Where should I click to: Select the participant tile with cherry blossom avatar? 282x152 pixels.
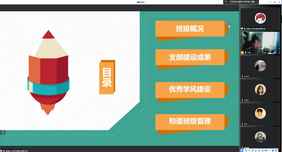tap(260, 67)
